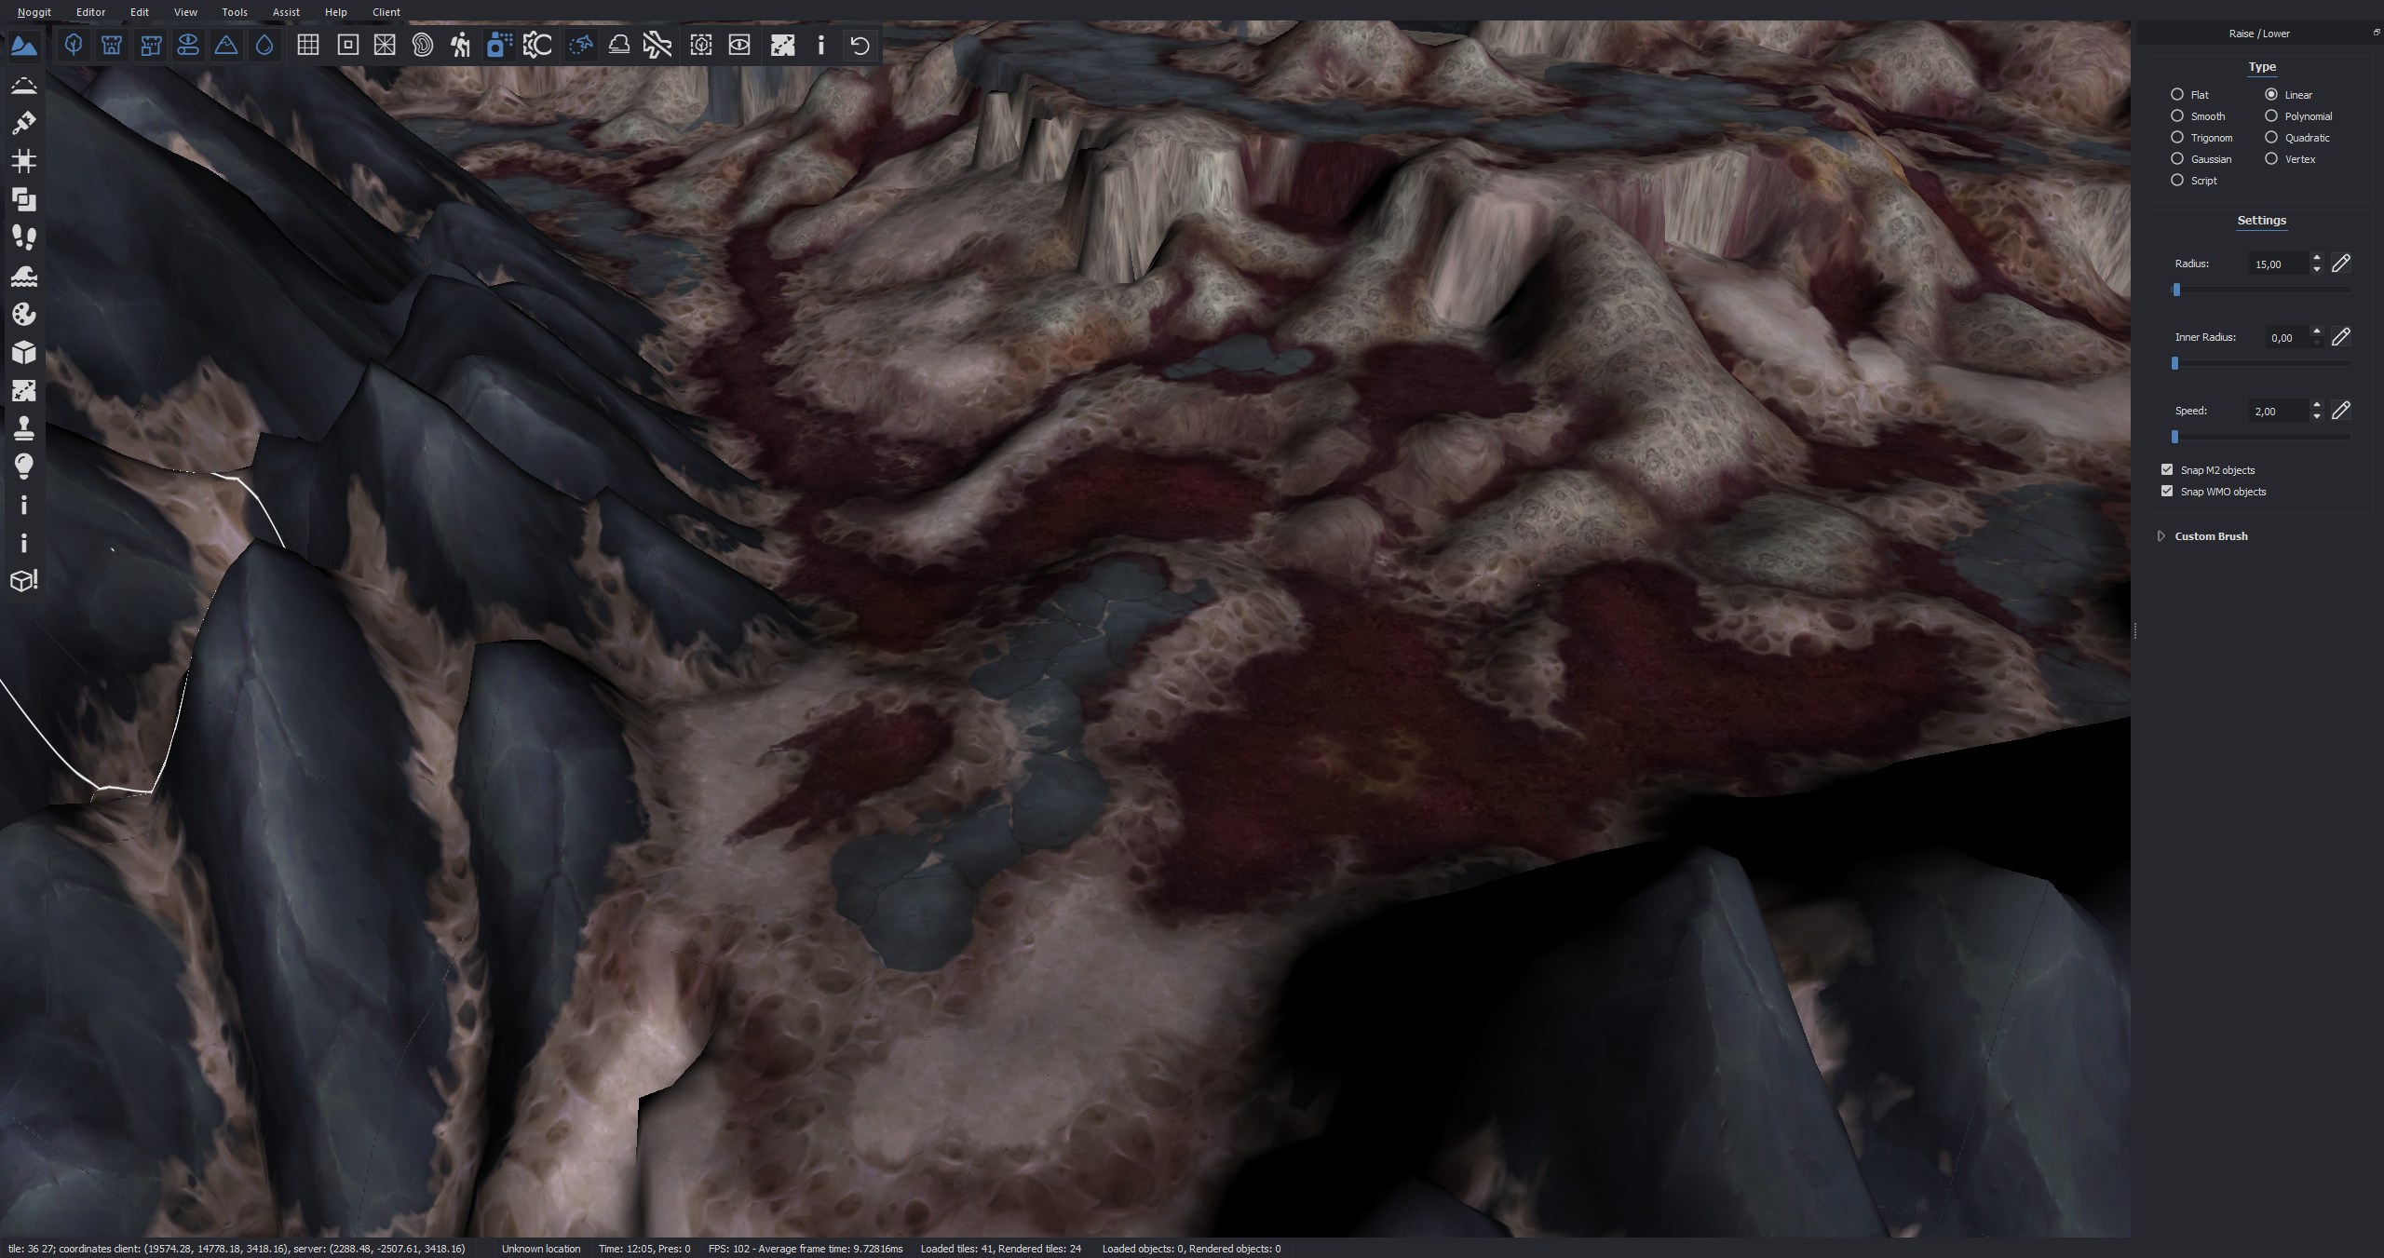This screenshot has height=1258, width=2384.
Task: Select the 3D object cube tool
Action: coord(23,352)
